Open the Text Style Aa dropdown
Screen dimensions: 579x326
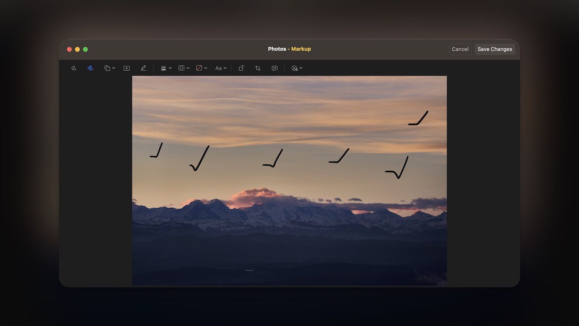click(x=220, y=68)
